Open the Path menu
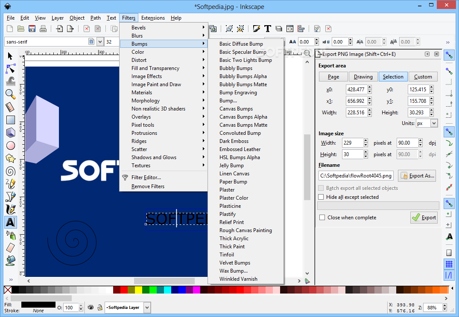The width and height of the screenshot is (459, 317). pos(96,18)
